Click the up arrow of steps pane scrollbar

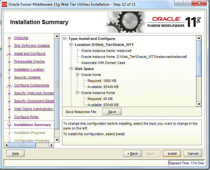pos(57,36)
